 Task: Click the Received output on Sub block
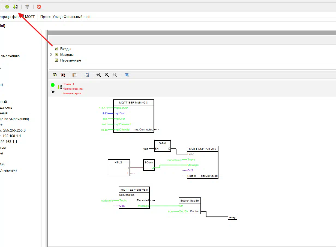(x=143, y=200)
